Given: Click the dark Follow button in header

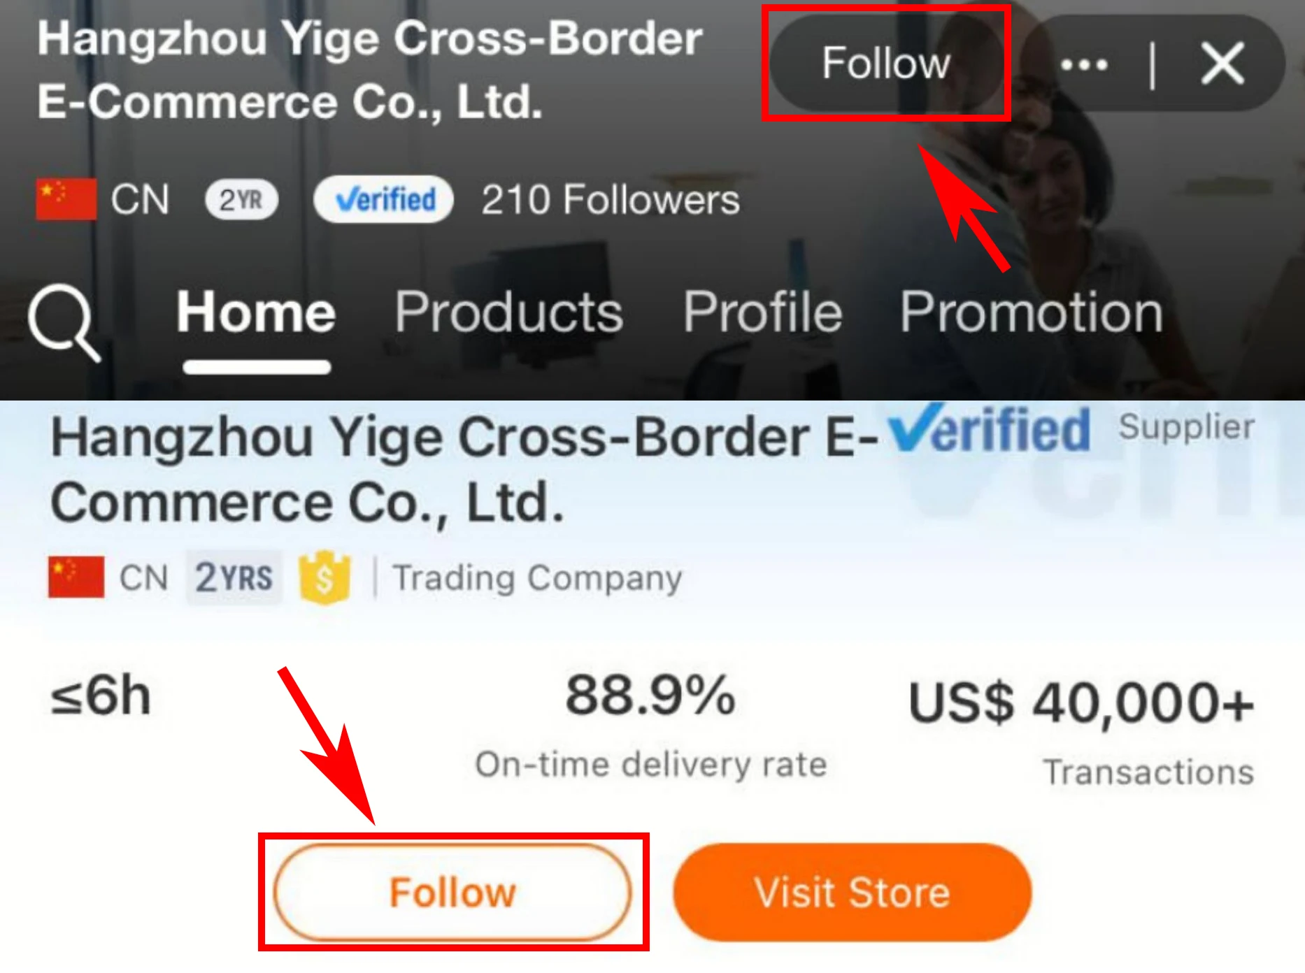Looking at the screenshot, I should [886, 64].
